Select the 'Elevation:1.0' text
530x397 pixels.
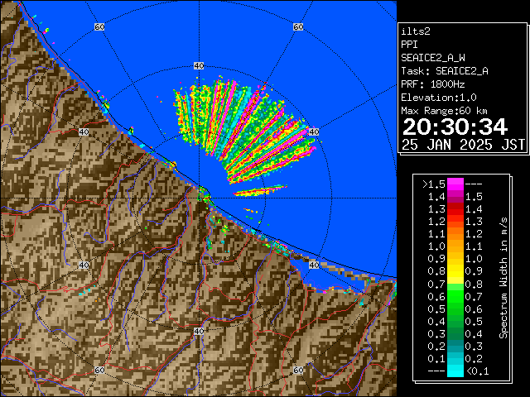click(439, 98)
